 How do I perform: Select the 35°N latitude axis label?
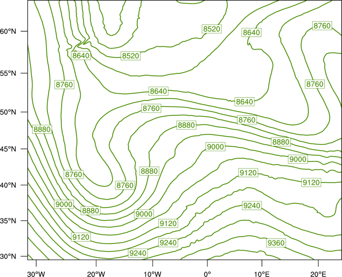[x=8, y=221]
